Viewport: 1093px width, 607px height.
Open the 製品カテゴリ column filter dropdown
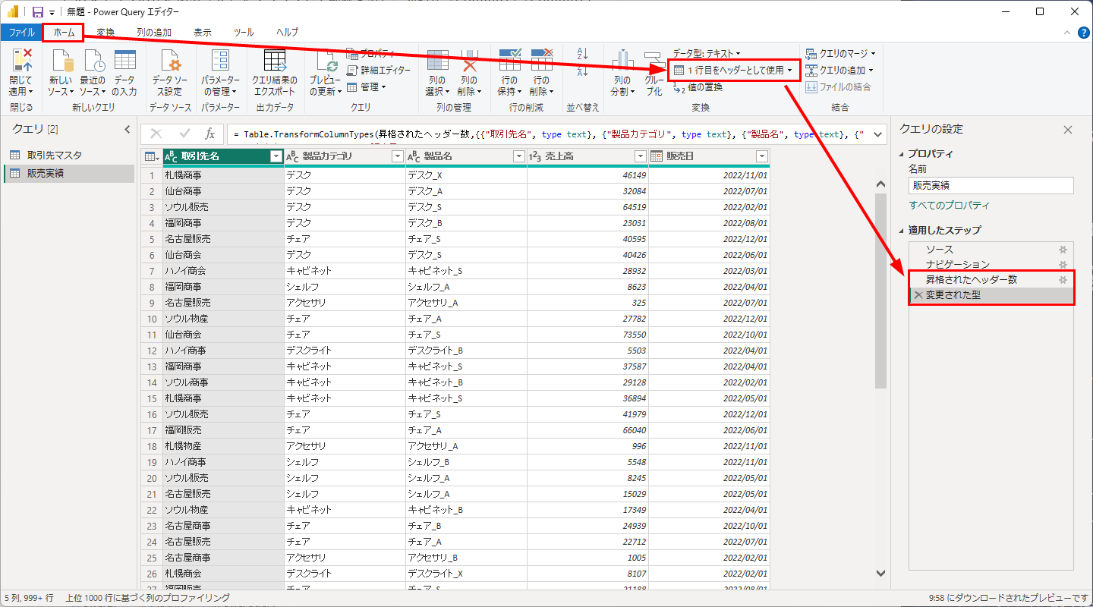[x=397, y=156]
